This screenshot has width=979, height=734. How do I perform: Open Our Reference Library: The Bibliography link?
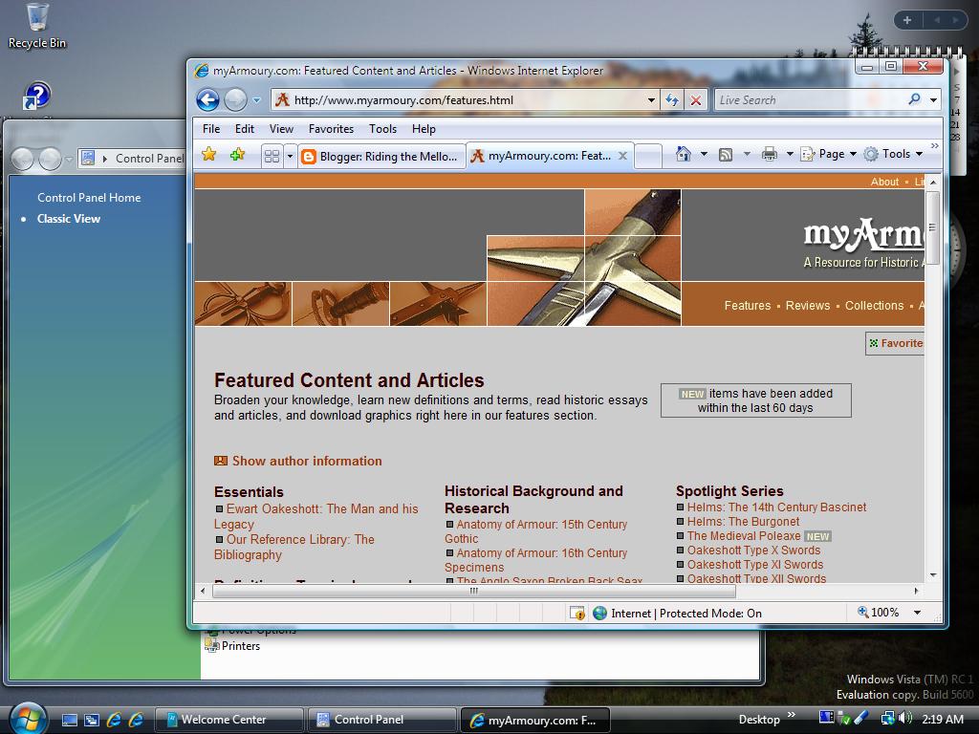pos(294,547)
